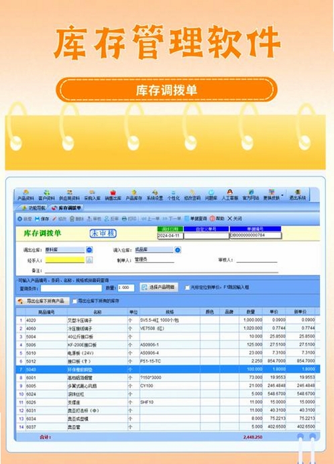The height and width of the screenshot is (464, 334).
Task: Click 退出系统 icon in toolbar
Action: [298, 195]
